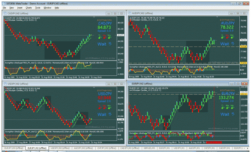Minimize the CADJPY,M2 chart window
Screen dimensions: 251x152
click(x=109, y=13)
